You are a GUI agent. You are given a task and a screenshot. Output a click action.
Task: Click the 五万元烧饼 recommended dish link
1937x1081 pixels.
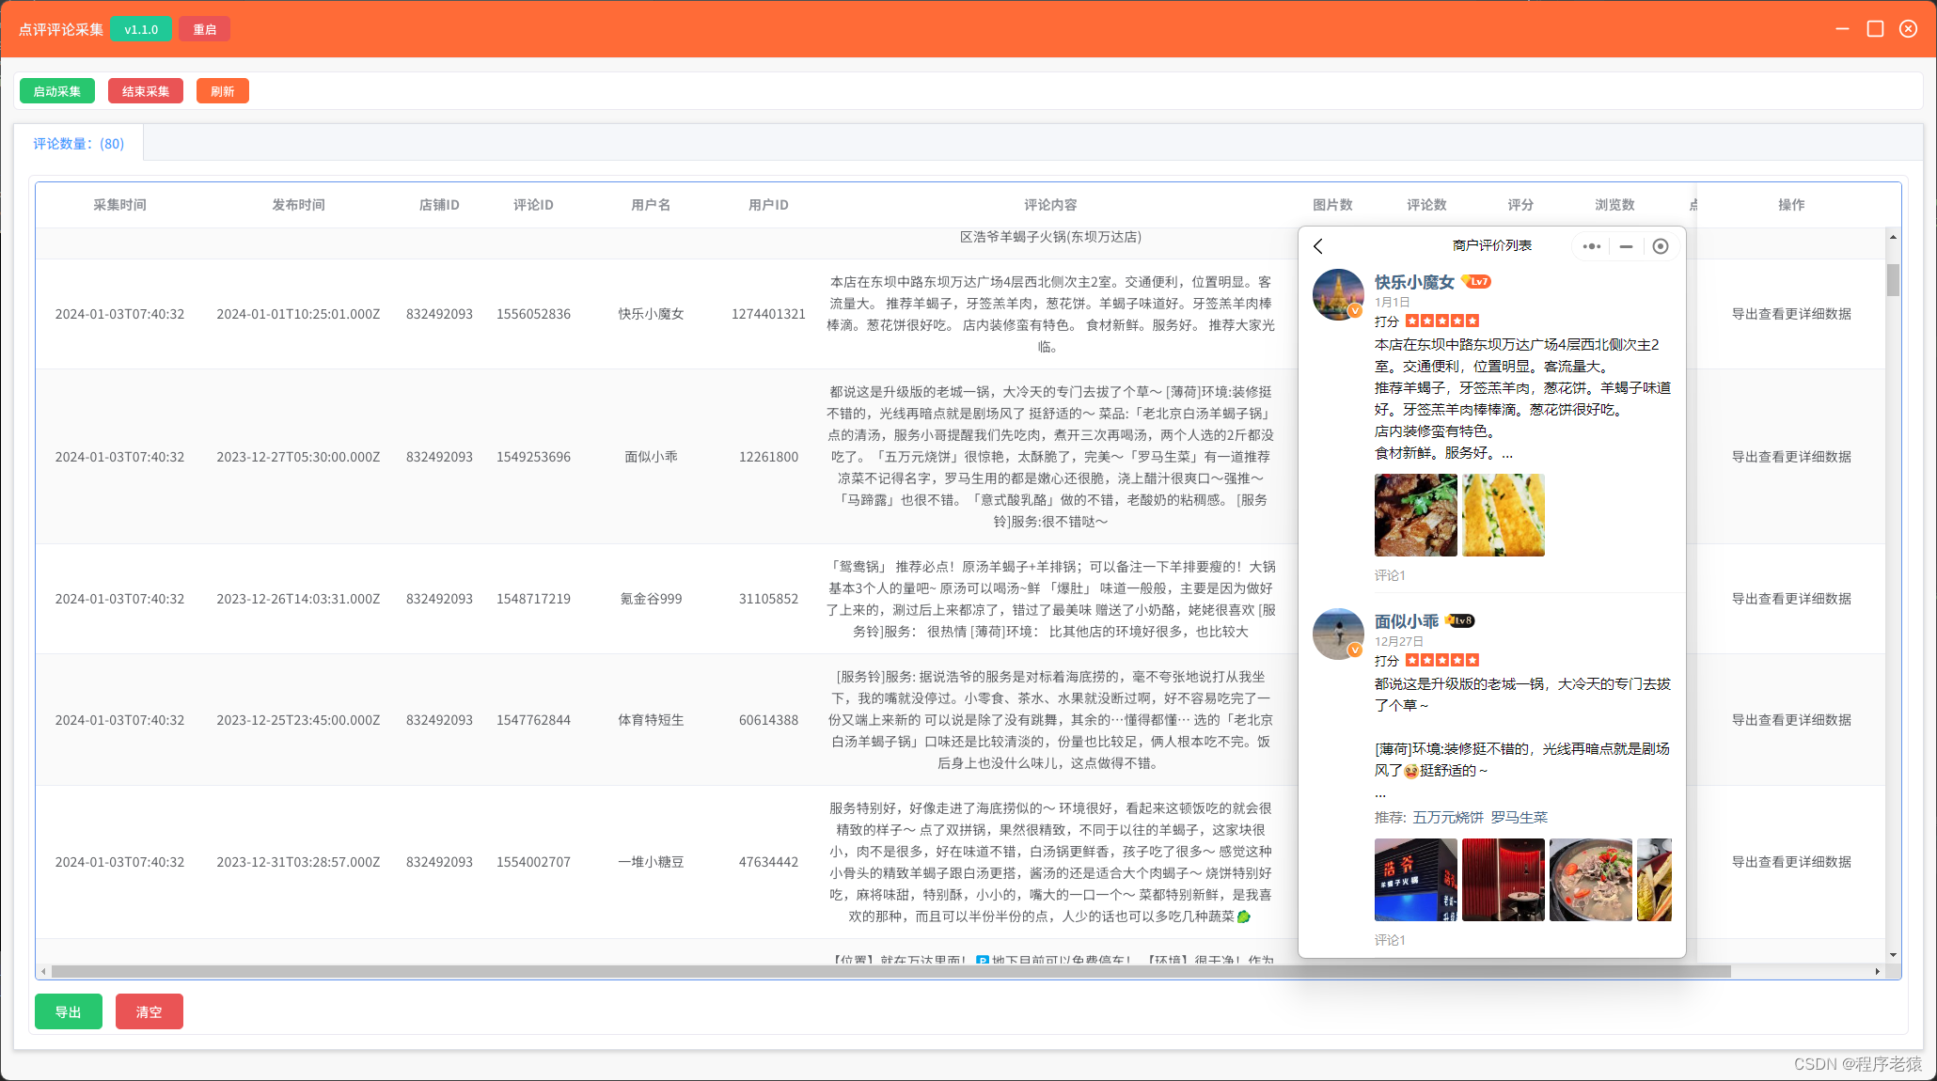pos(1447,818)
